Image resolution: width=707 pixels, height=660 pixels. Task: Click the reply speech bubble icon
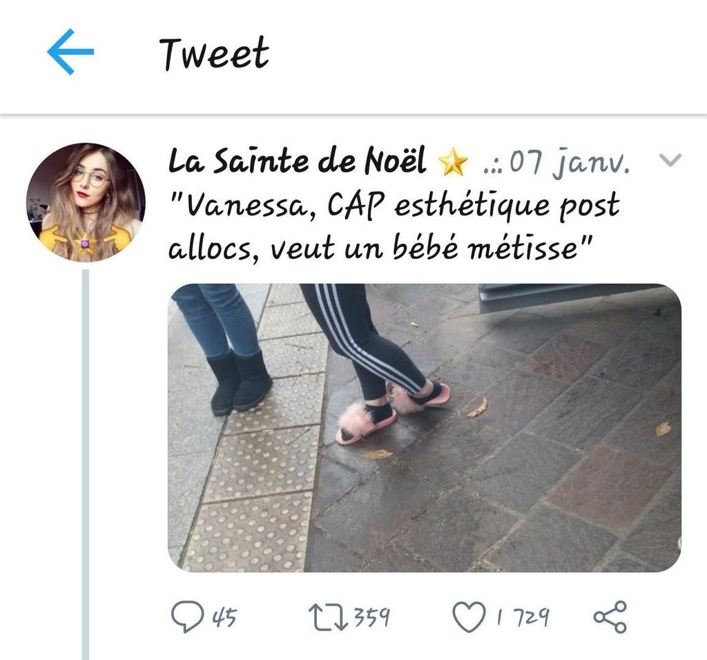pos(186,617)
